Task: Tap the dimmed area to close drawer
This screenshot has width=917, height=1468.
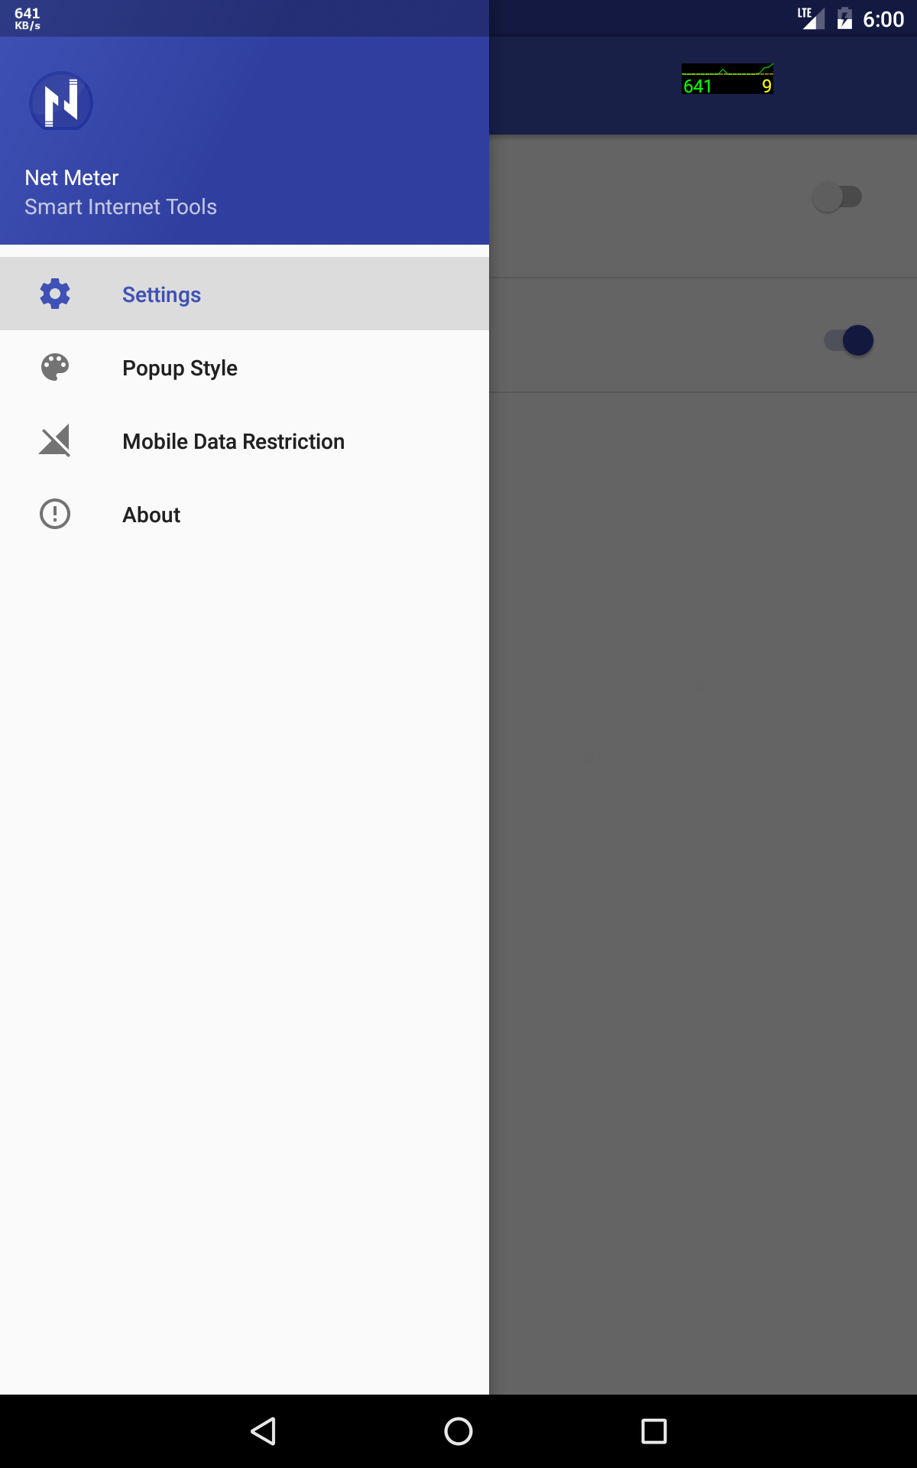Action: (x=703, y=841)
